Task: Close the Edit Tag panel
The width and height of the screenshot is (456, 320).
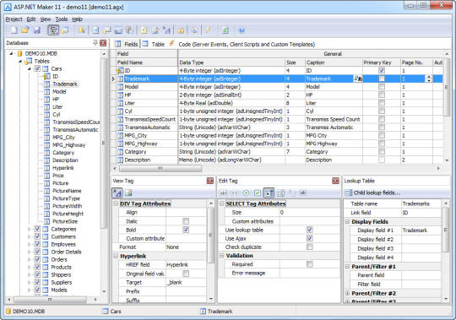Action: 335,181
